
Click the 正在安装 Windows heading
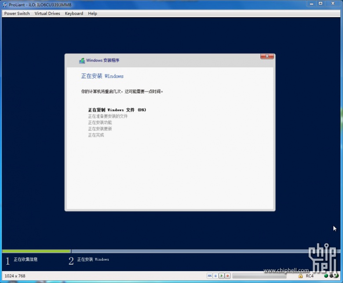[x=102, y=76]
